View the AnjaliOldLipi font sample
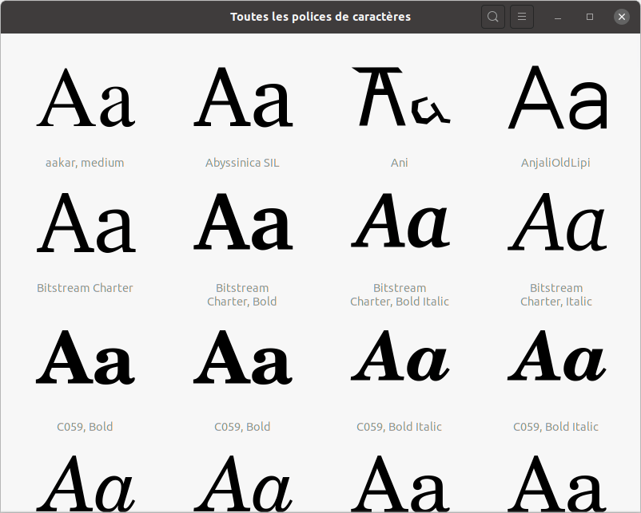The height and width of the screenshot is (513, 641). point(556,97)
